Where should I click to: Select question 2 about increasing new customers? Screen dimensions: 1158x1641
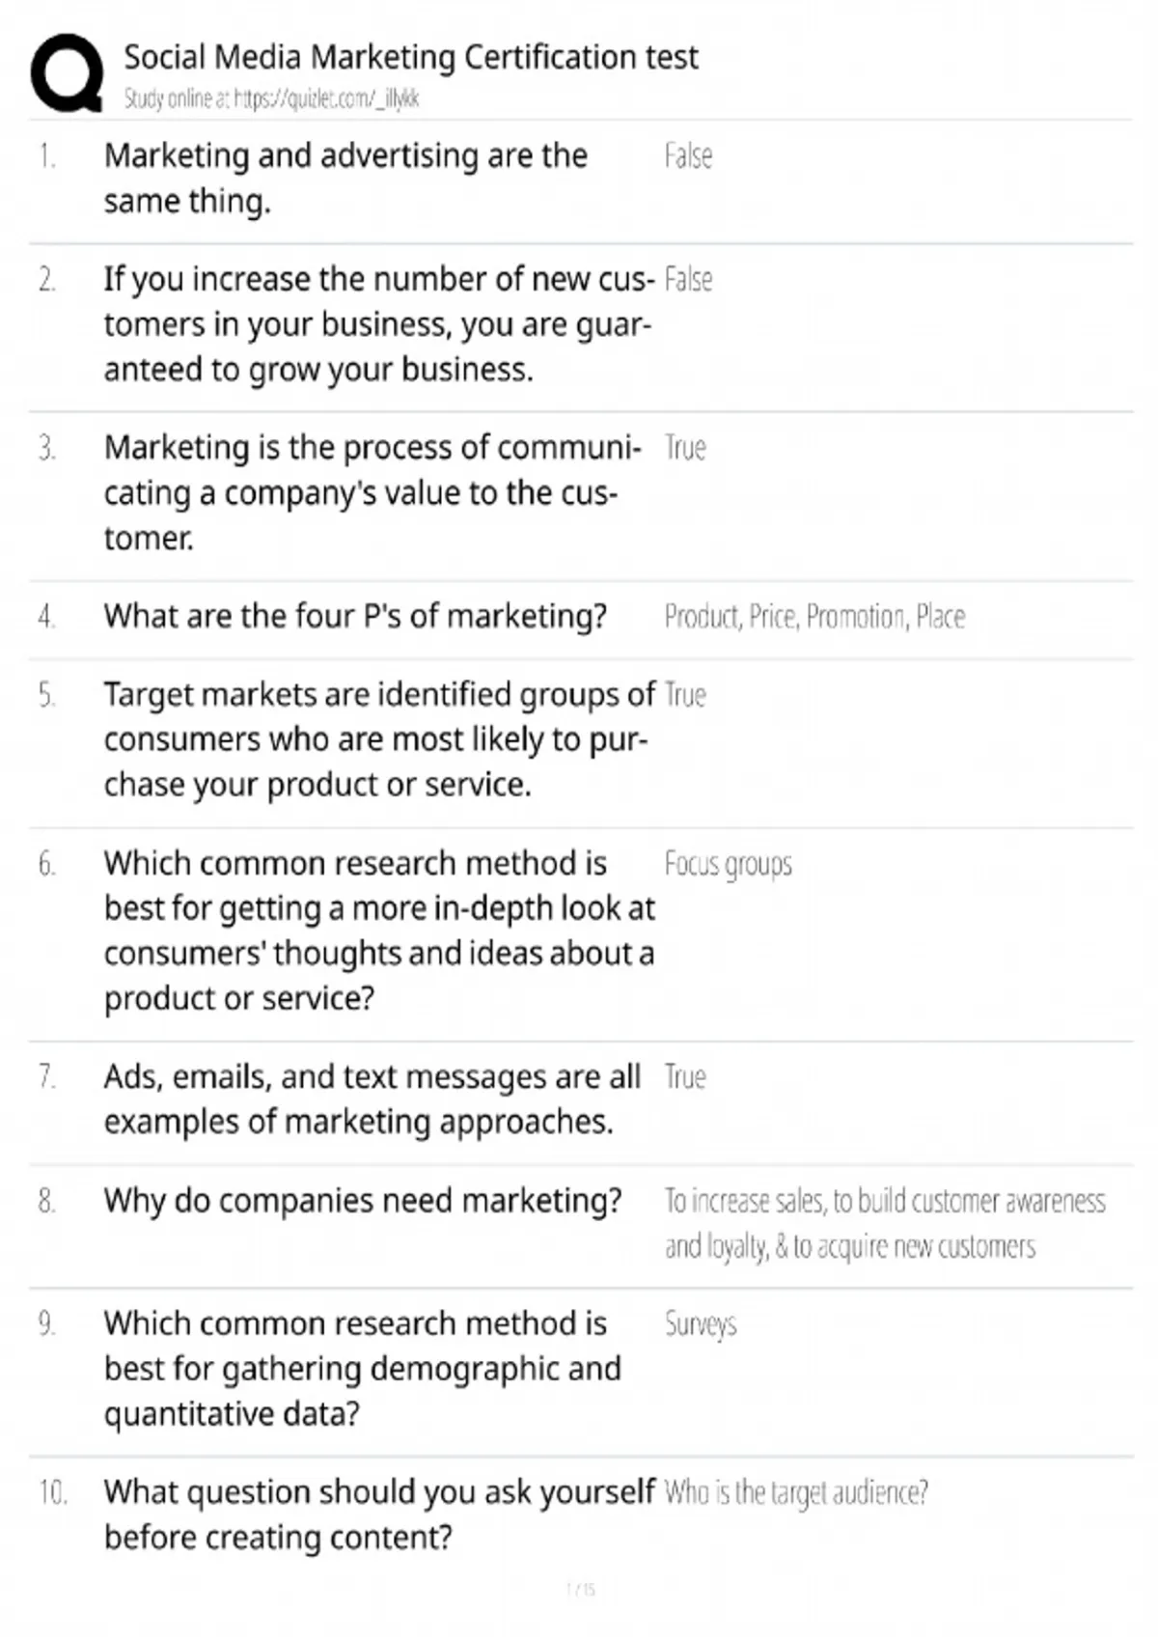click(378, 324)
